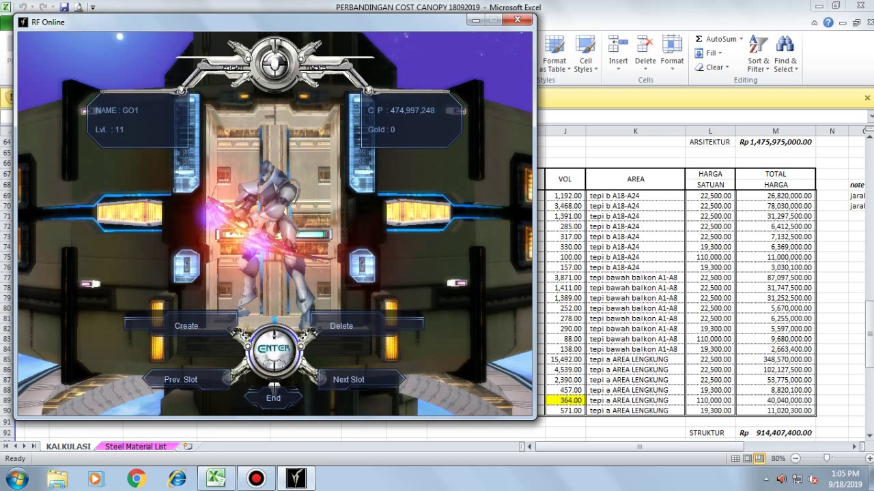
Task: Switch to Normal view in status bar
Action: tap(736, 459)
